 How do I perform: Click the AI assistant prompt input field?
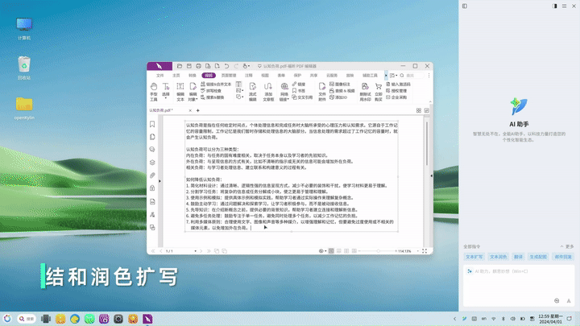tap(519, 285)
